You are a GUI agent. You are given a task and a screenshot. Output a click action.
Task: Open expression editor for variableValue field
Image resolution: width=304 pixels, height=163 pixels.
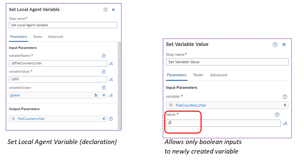[x=111, y=80]
